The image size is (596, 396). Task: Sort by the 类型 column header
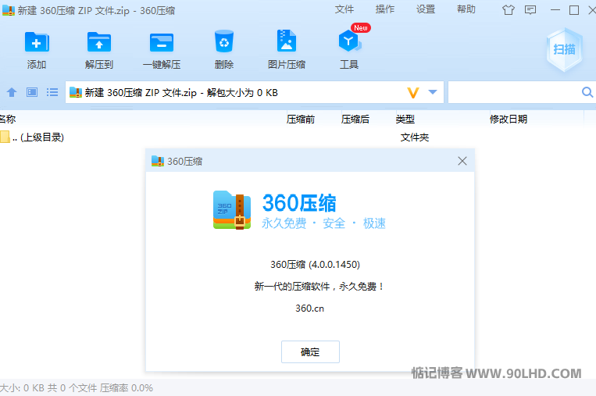(405, 119)
